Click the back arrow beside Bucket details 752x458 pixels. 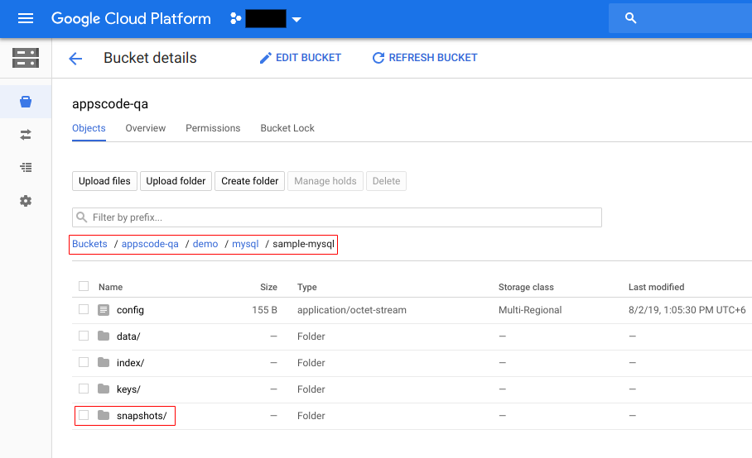(x=75, y=59)
